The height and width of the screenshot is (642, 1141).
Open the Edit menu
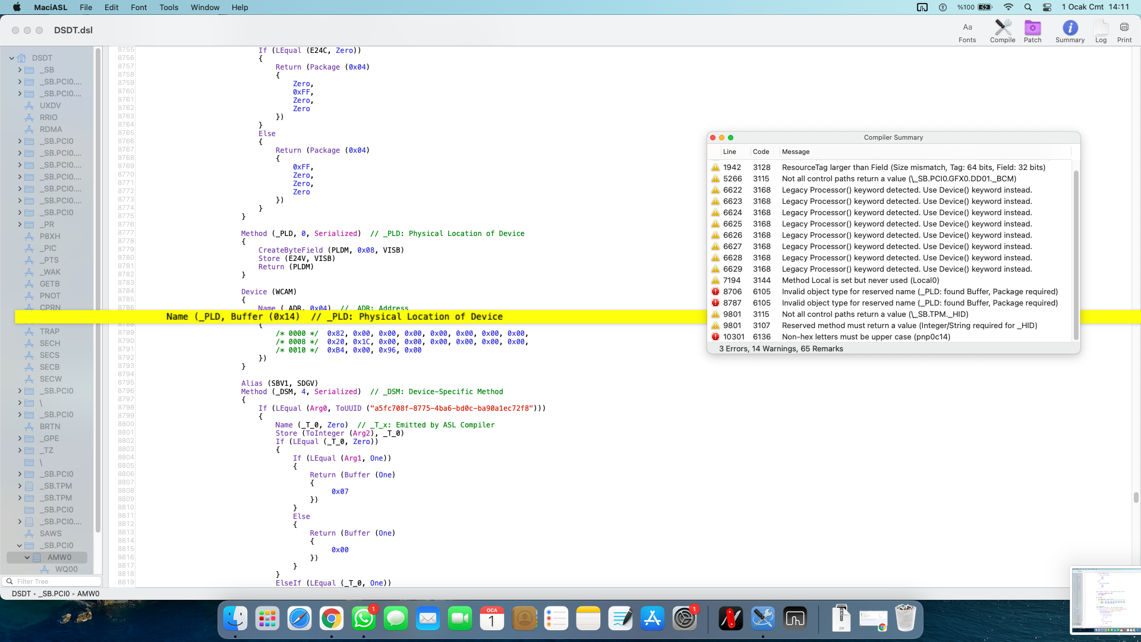pyautogui.click(x=112, y=7)
